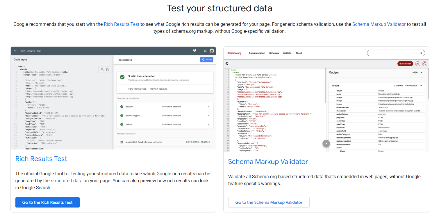Screen dimensions: 439x220
Task: Open the Schemas menu on Schema.org
Action: pos(274,53)
